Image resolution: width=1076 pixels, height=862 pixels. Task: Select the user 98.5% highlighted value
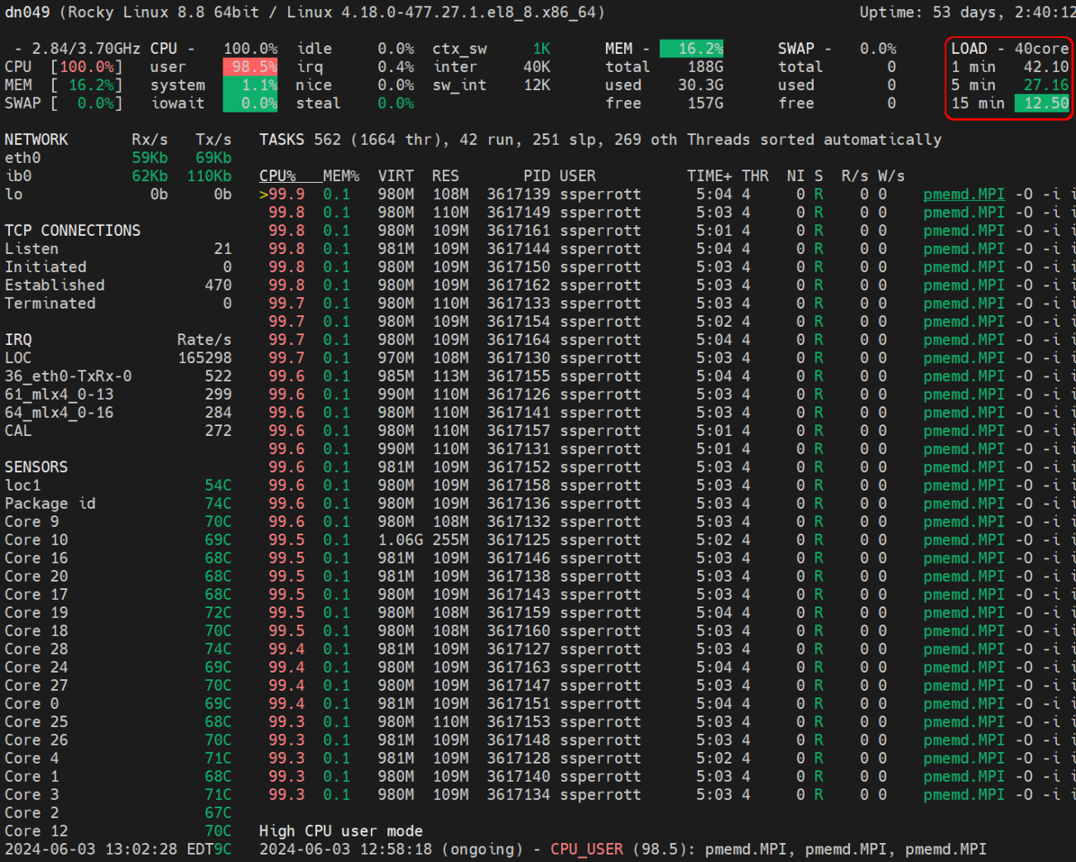[x=251, y=67]
